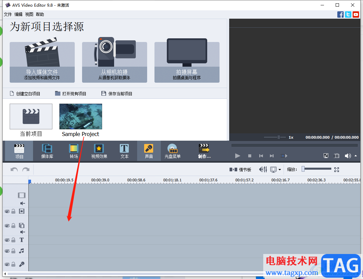Open the YouTube icon link

(356, 15)
